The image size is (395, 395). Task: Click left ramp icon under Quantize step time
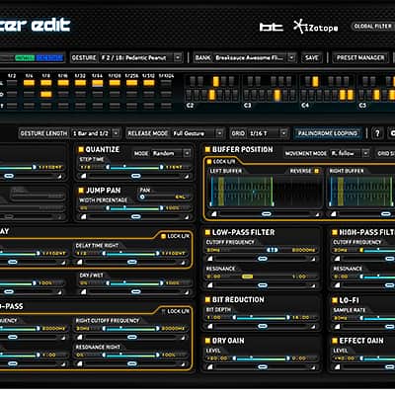pos(83,176)
